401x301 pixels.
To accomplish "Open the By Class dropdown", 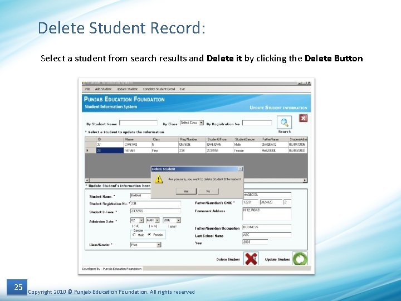I will (202, 123).
